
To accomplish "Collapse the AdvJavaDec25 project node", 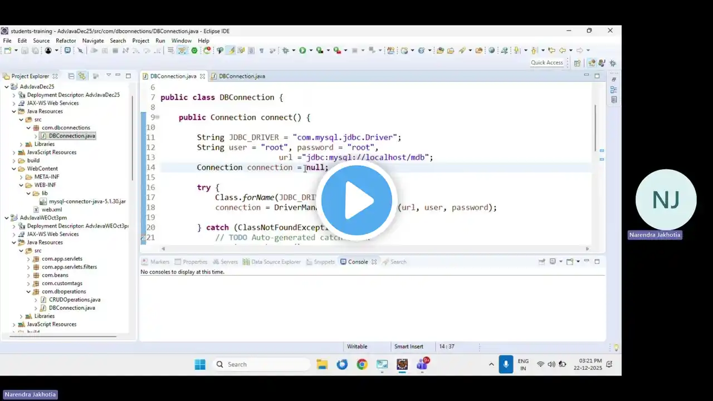I will 7,87.
